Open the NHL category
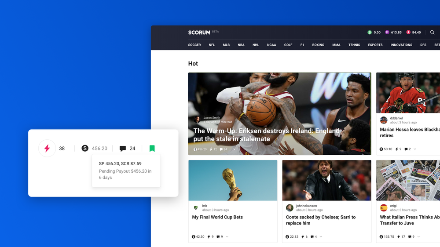The image size is (440, 247). click(256, 45)
